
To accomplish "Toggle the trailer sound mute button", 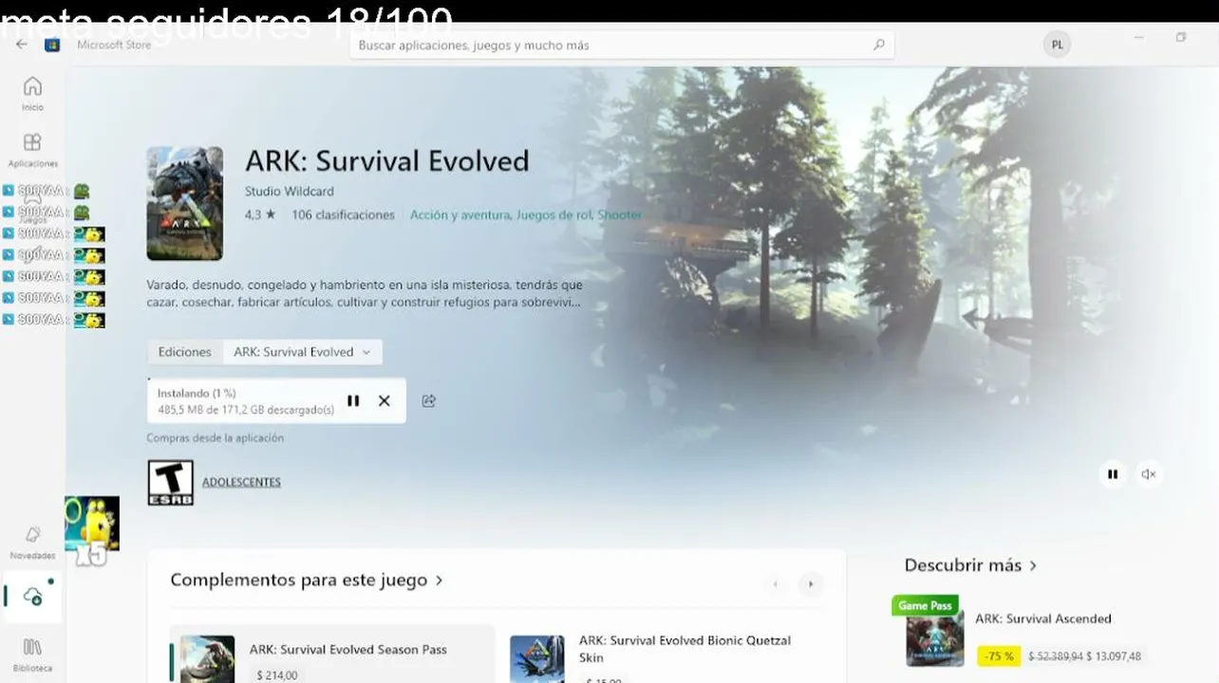I will point(1148,474).
